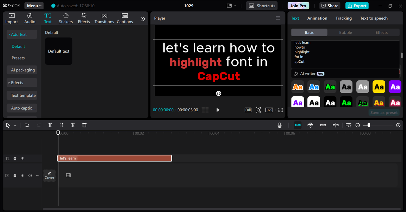Open the layout dropdown in title bar
This screenshot has width=406, height=212.
click(232, 6)
